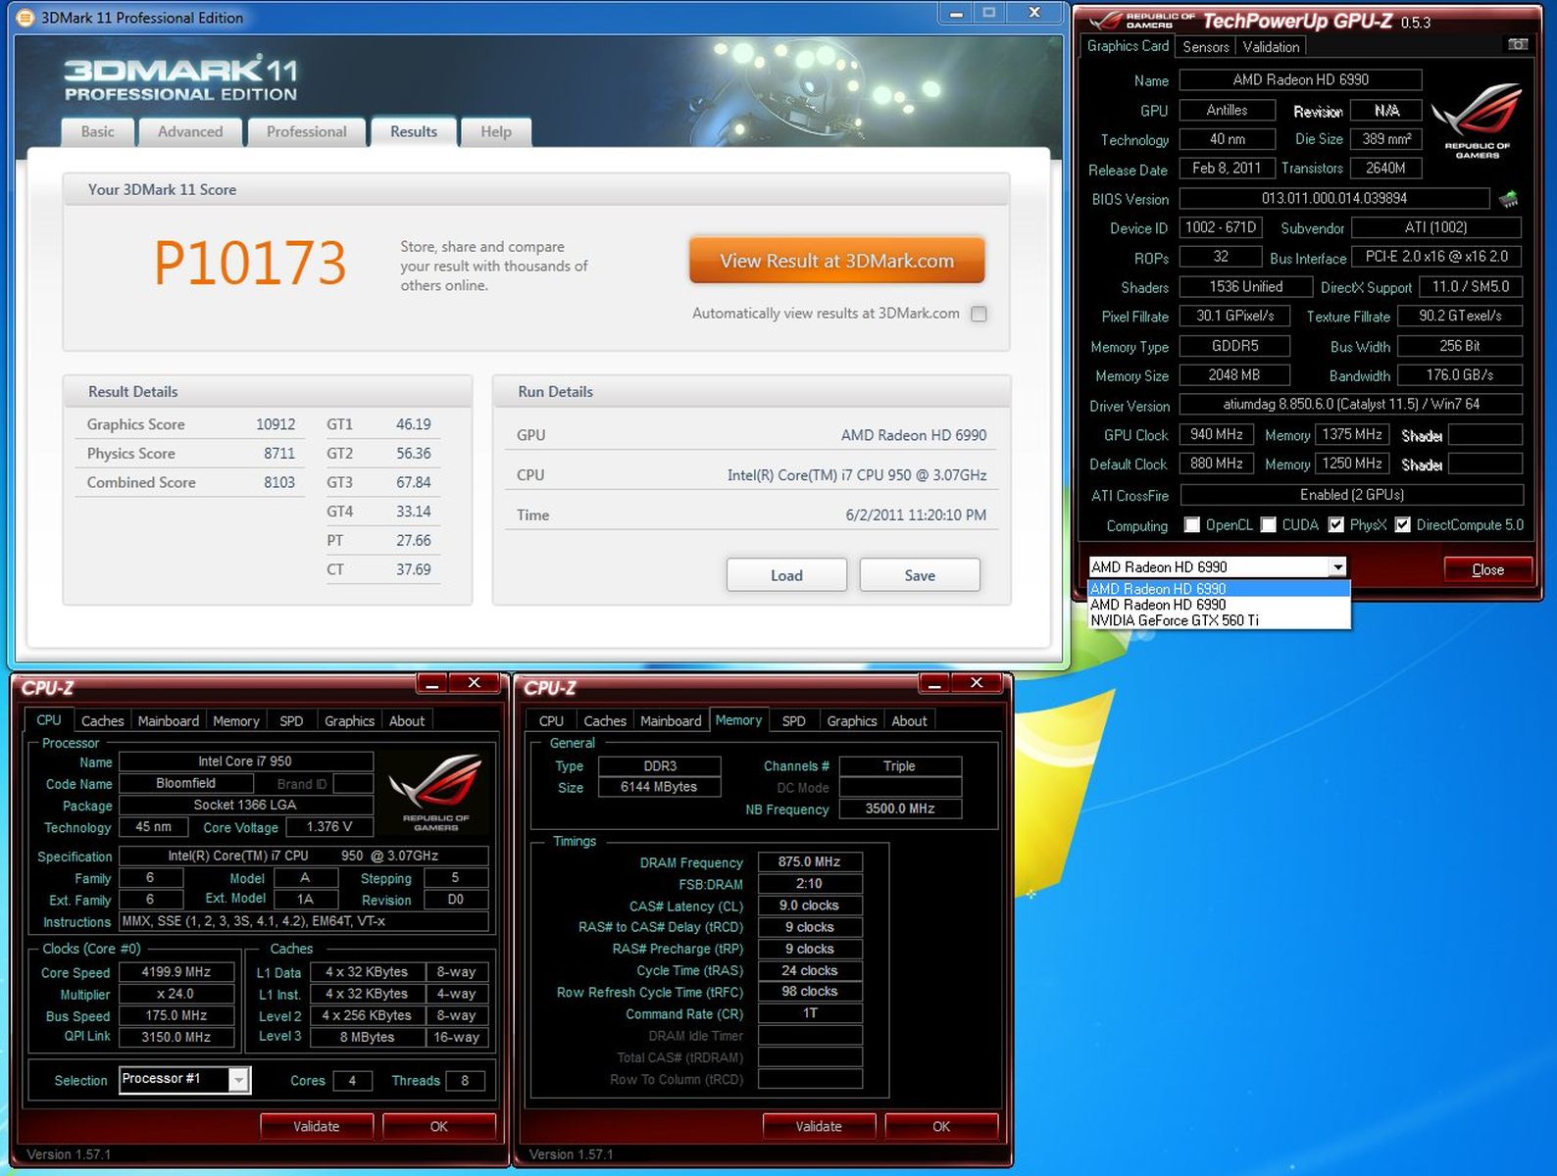This screenshot has width=1557, height=1176.
Task: Click Validate in right CPU-Z memory window
Action: [819, 1127]
